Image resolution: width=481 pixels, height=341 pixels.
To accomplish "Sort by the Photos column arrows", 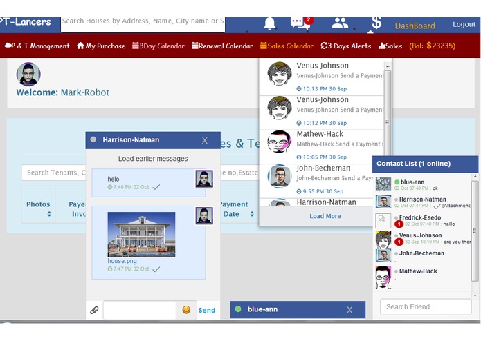I will pyautogui.click(x=49, y=214).
